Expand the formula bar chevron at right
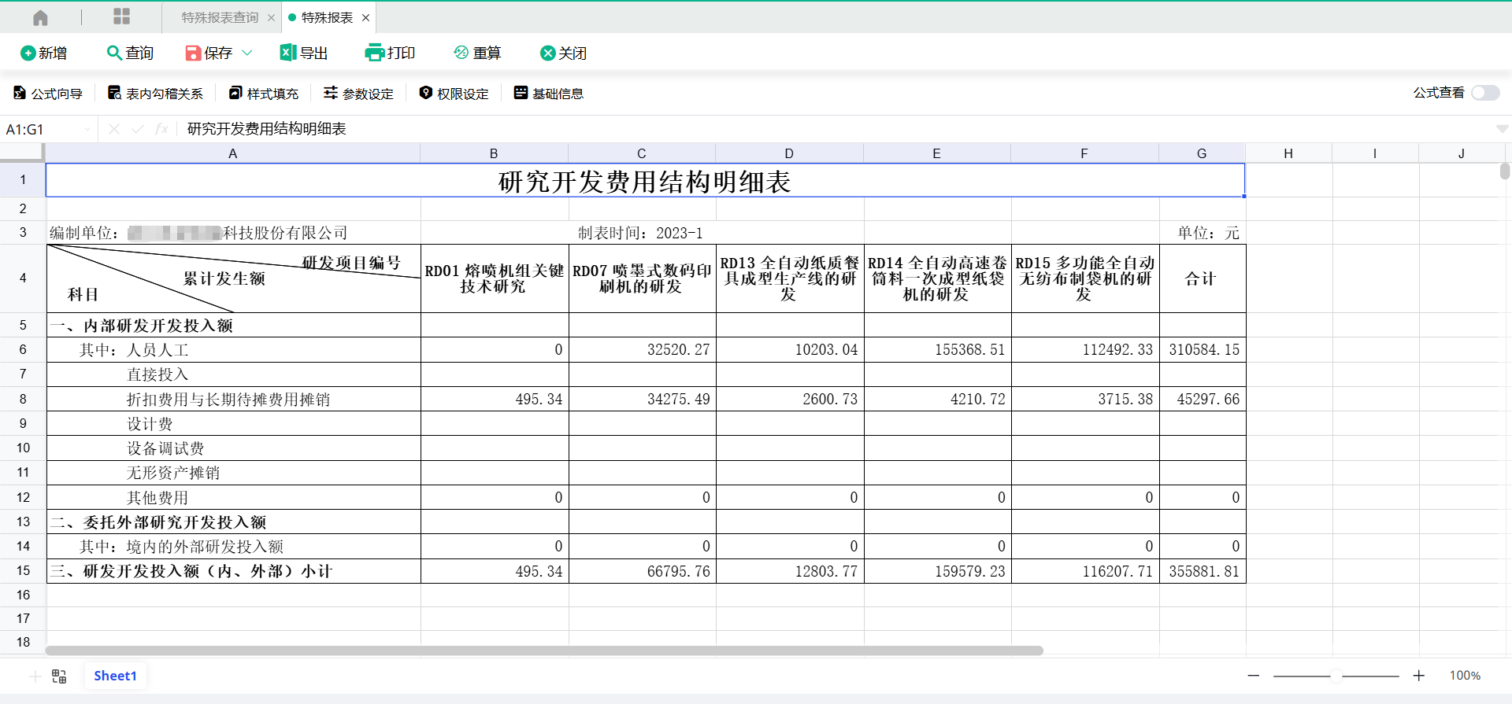Viewport: 1512px width, 704px height. point(1502,129)
